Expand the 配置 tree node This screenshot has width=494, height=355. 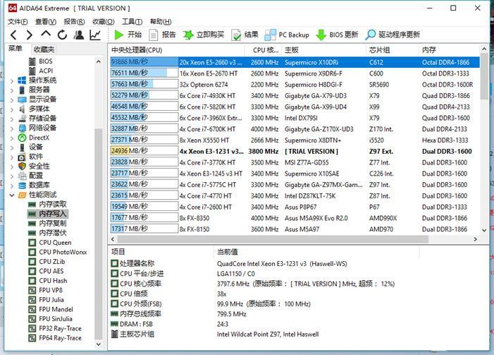pyautogui.click(x=12, y=176)
